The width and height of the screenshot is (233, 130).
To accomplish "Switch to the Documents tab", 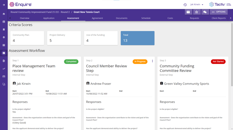I will pos(121,18).
